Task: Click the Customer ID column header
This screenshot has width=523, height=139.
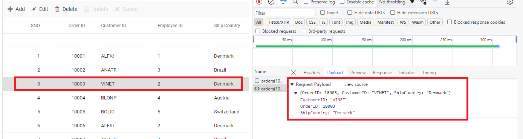Action: [113, 26]
